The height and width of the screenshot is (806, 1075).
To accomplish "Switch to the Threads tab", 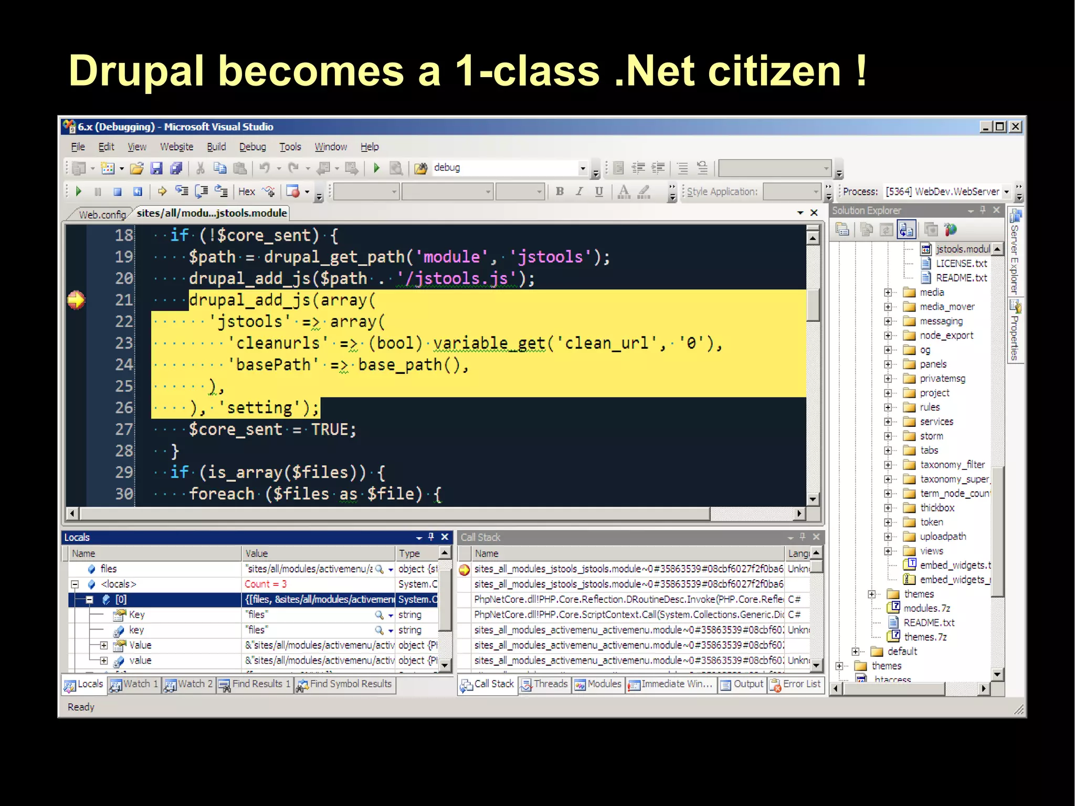I will point(544,684).
